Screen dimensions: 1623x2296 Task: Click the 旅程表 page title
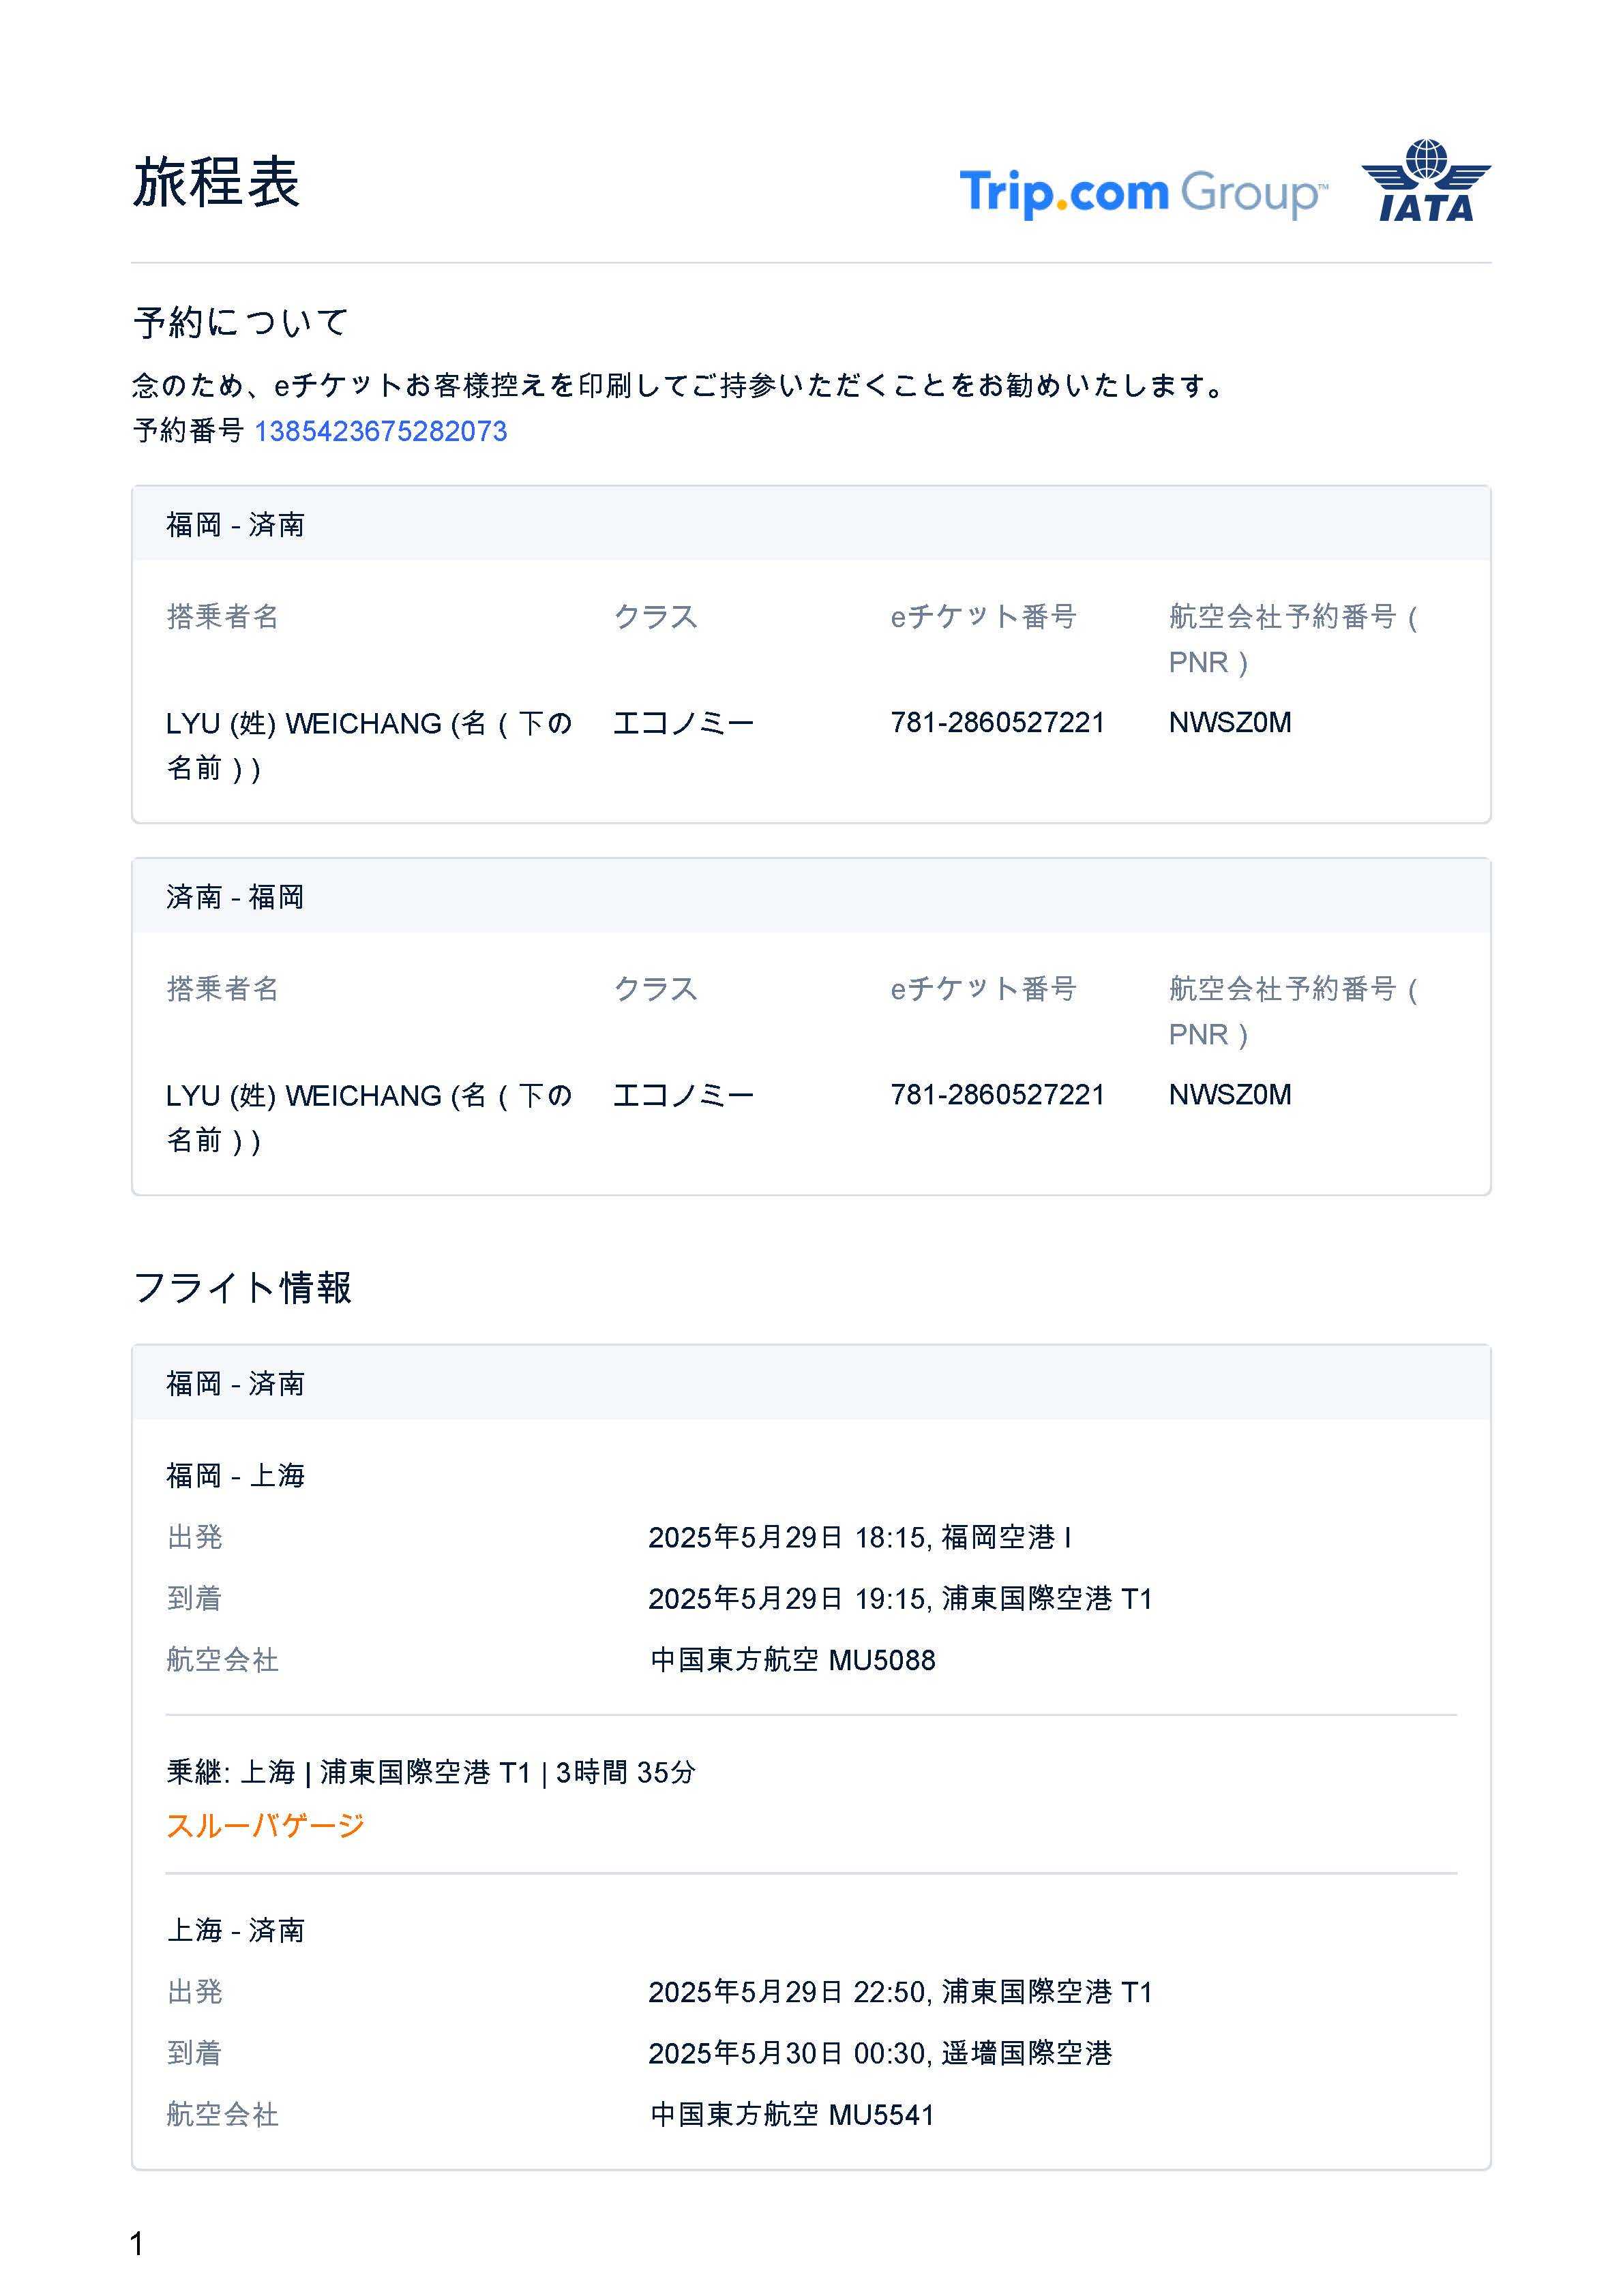click(x=216, y=183)
